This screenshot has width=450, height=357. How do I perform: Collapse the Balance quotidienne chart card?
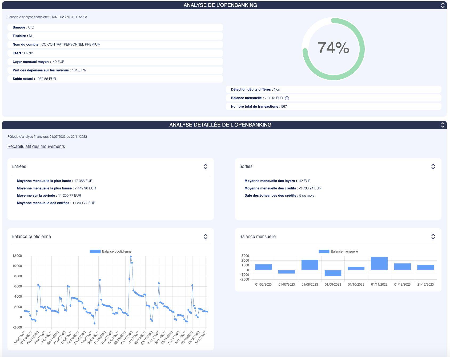pyautogui.click(x=206, y=237)
